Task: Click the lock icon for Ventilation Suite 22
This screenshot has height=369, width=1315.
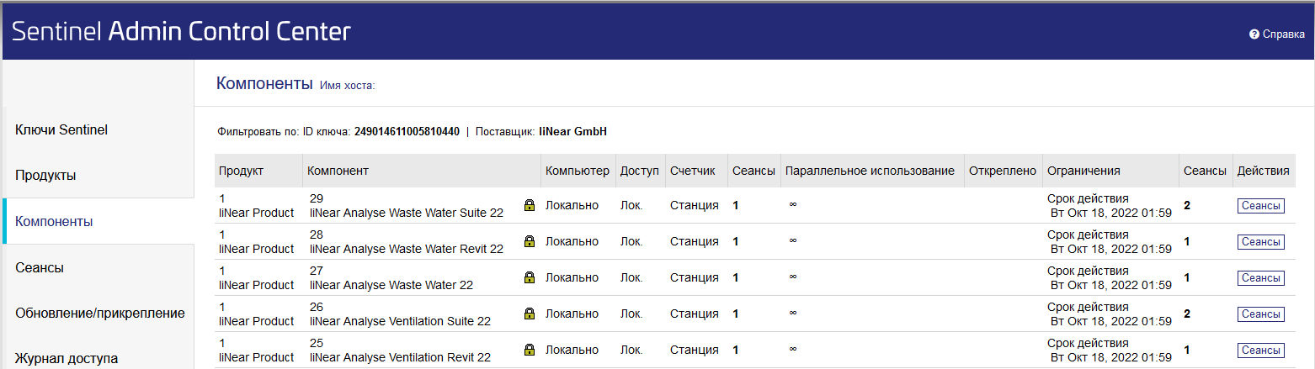Action: coord(530,314)
